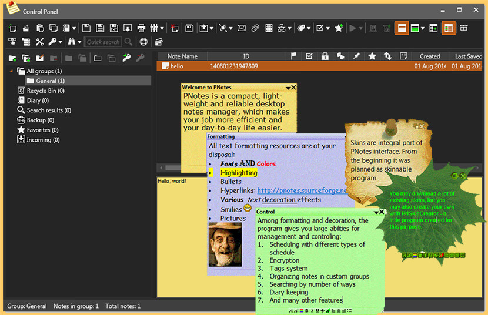Open pnotes.sourceforge.net hyperlink in Formatting note
This screenshot has height=315, width=488.
click(x=302, y=190)
